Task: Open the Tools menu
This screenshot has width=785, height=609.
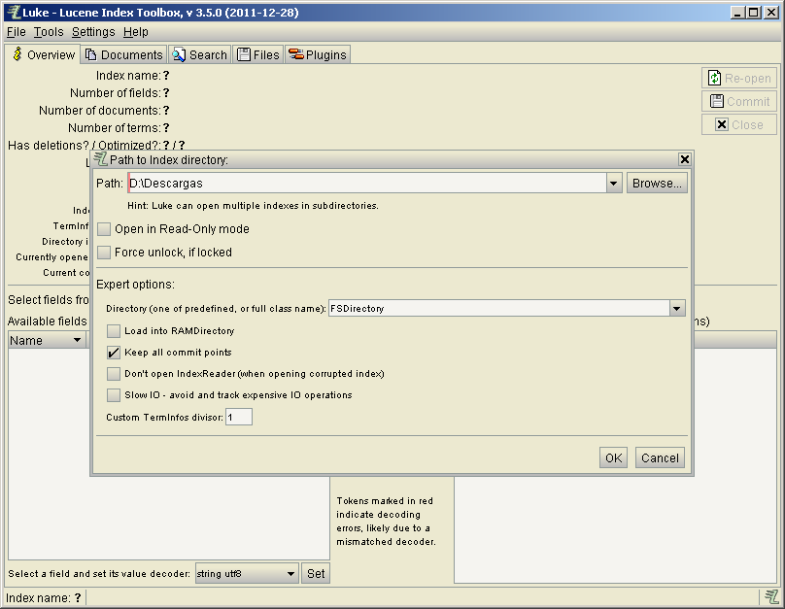Action: [49, 32]
